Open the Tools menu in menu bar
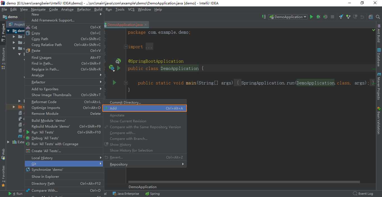This screenshot has width=382, height=197. tap(120, 9)
